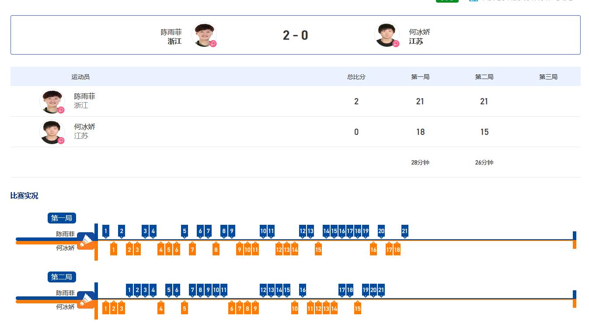This screenshot has width=589, height=330.
Task: Click Chen Yufei's avatar in the score table row
Action: 52,101
